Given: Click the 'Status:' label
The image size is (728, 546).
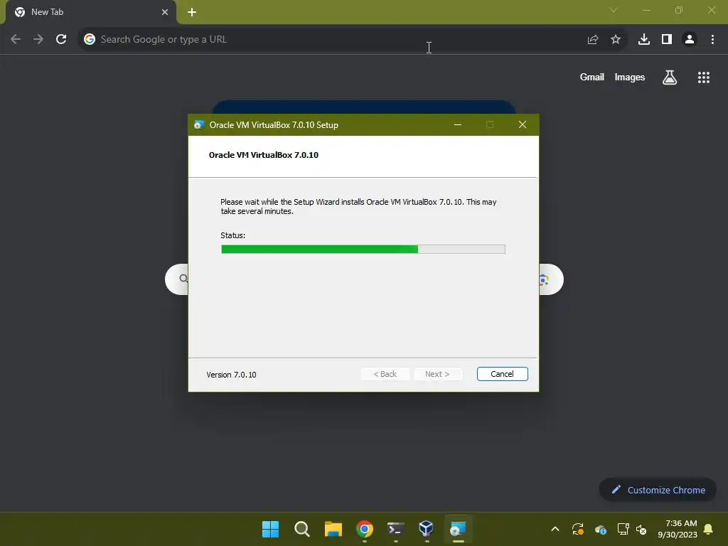Looking at the screenshot, I should [x=233, y=235].
